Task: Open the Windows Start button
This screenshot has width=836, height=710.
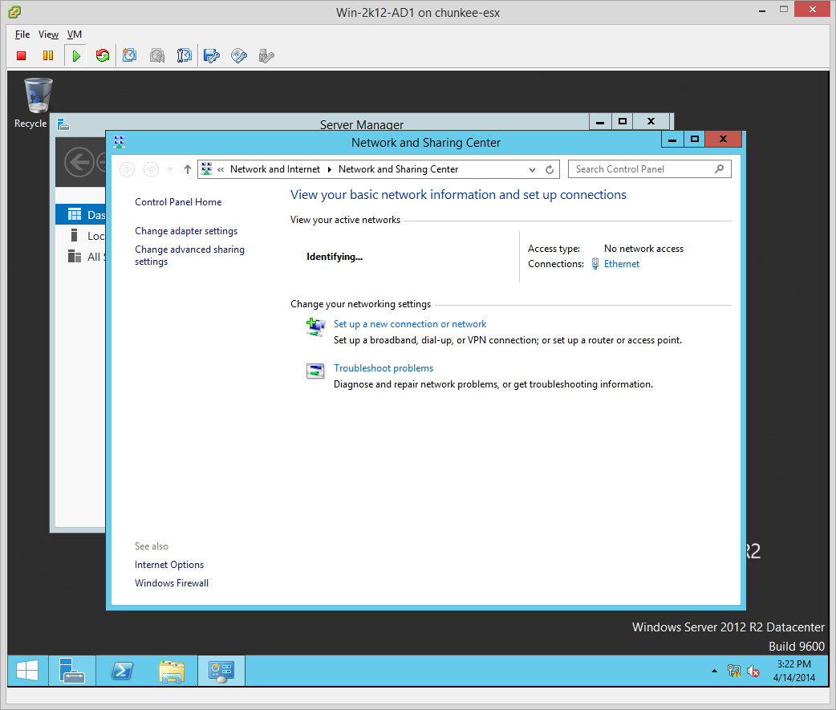Action: [x=26, y=671]
